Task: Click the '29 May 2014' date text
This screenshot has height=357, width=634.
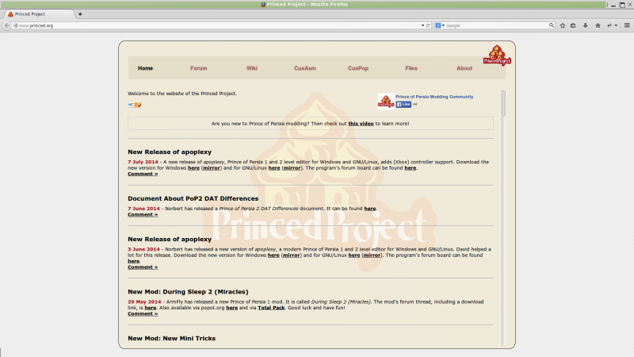Action: [144, 302]
